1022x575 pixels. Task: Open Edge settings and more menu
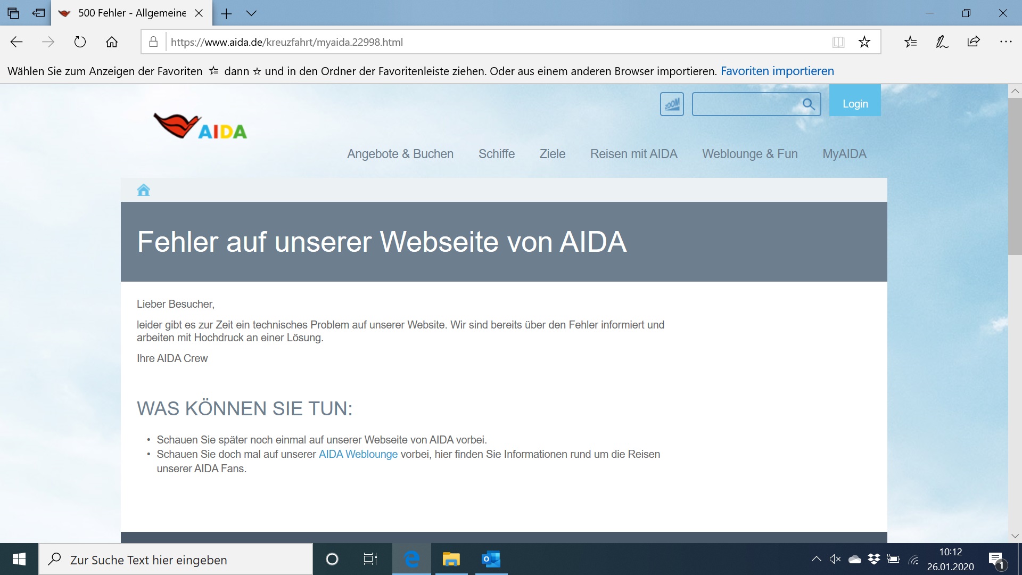click(1005, 42)
